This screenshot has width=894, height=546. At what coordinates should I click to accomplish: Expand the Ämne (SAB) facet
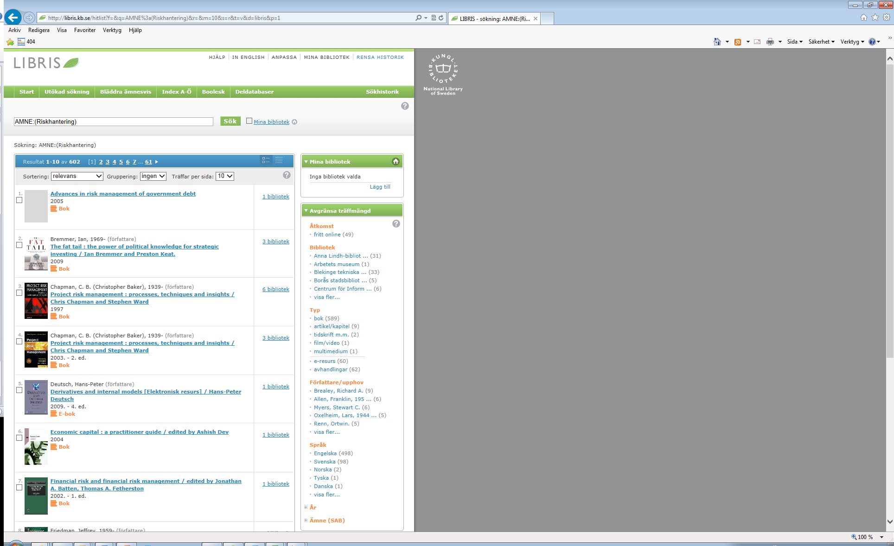[x=306, y=521]
